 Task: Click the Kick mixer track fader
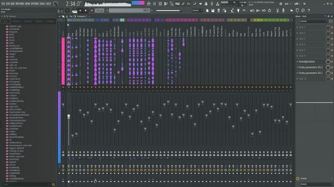(x=68, y=116)
